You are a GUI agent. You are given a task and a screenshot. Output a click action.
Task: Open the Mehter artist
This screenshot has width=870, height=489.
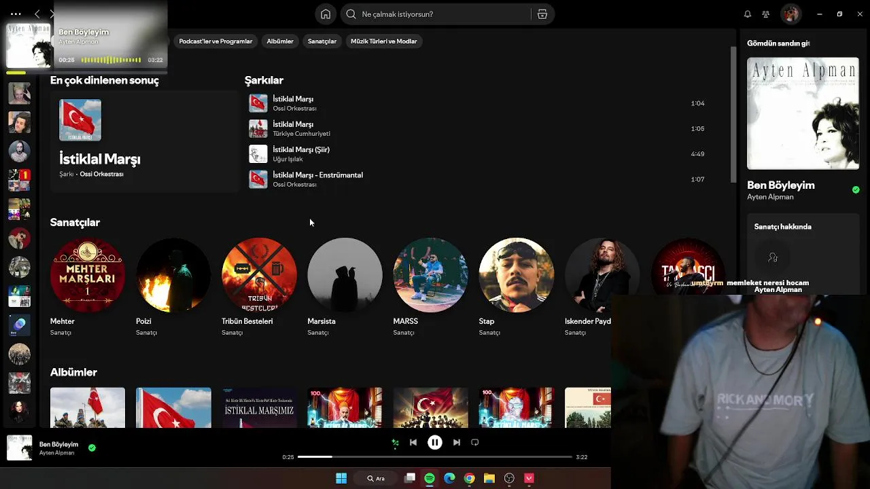(88, 287)
